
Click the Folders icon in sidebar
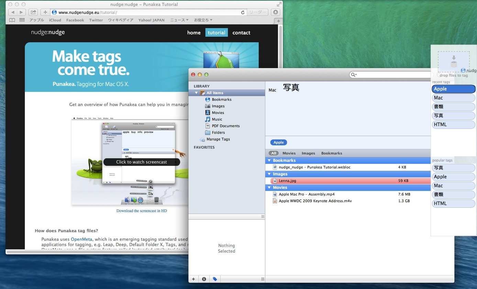(208, 132)
